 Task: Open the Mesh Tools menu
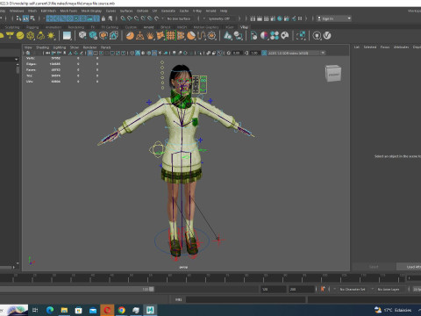coord(68,11)
